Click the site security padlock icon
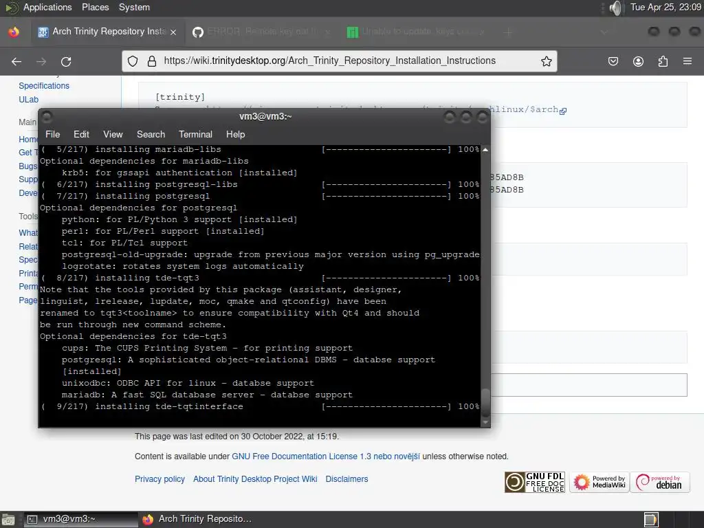 click(152, 61)
